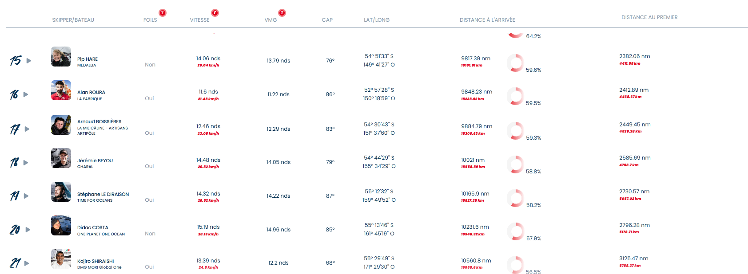
Task: Click the help icon above FOILS
Action: (163, 13)
